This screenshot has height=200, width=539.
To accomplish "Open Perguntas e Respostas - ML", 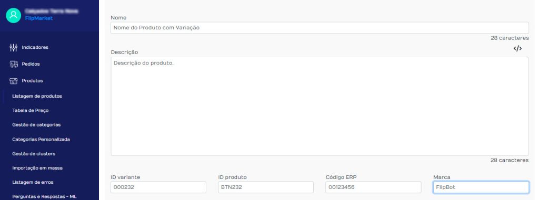I will (44, 196).
